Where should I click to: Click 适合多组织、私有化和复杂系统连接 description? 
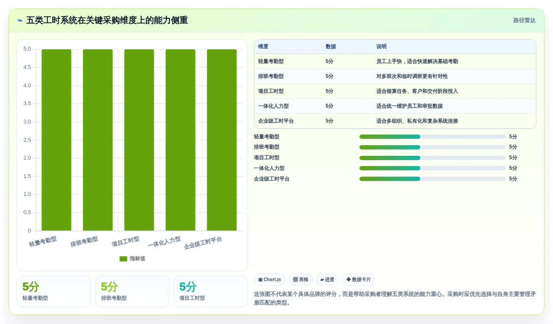point(417,121)
